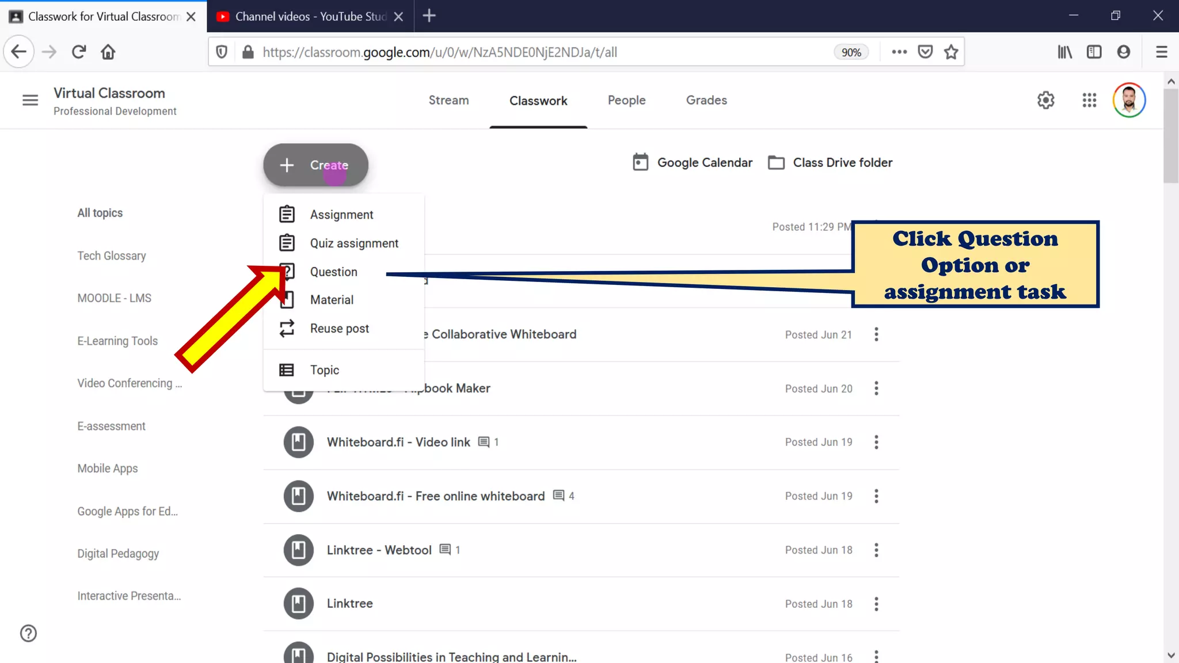Open Whiteboard.fi - Free online whiteboard material
This screenshot has width=1179, height=663.
tap(436, 496)
